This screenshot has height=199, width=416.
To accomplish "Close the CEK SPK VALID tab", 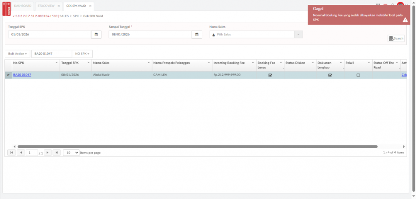I will tap(90, 6).
